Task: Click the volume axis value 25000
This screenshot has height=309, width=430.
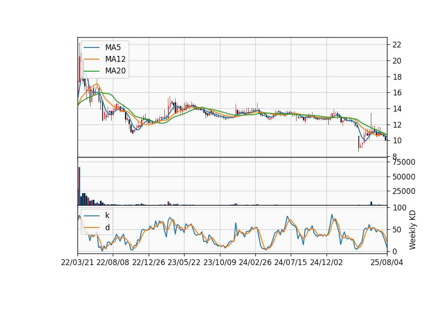Action: tap(404, 191)
